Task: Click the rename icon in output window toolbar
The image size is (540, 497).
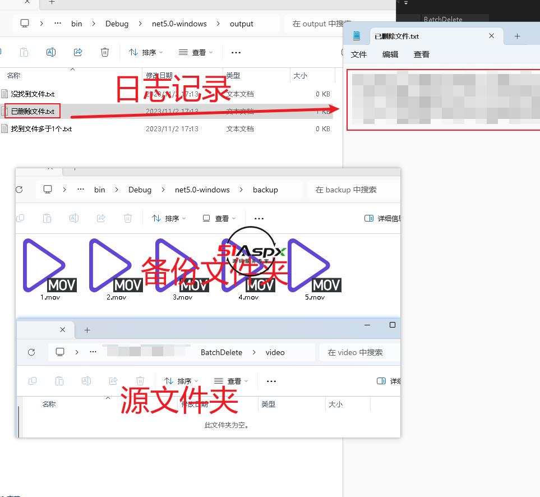Action: (51, 52)
